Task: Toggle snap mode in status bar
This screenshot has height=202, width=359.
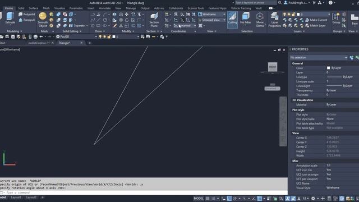Action: click(213, 199)
